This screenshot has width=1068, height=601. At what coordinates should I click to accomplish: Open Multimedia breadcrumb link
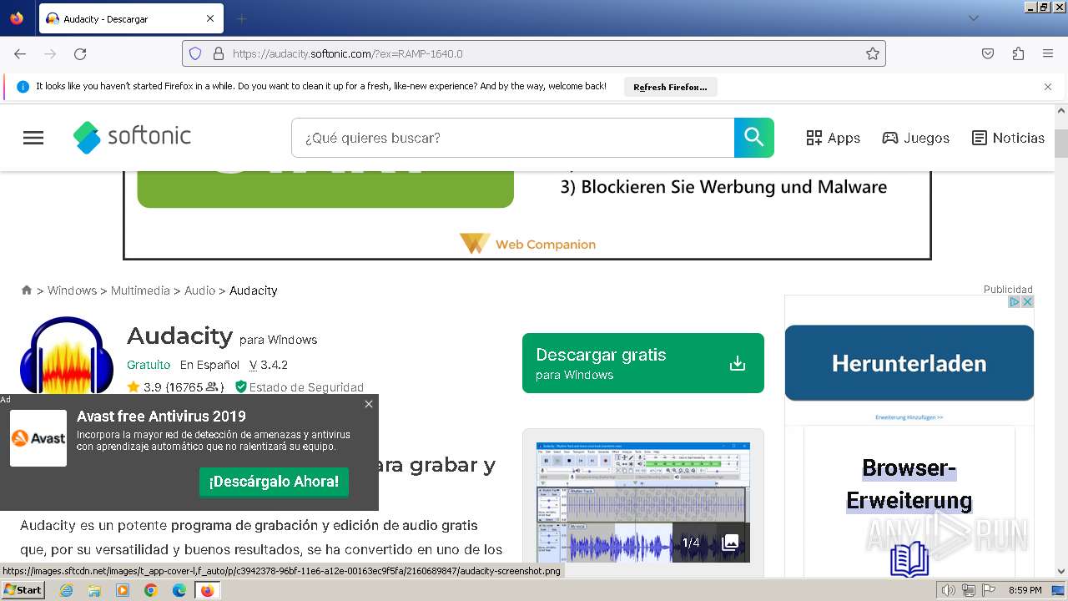140,290
